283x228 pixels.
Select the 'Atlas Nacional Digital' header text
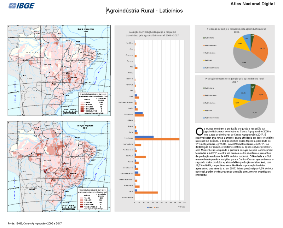pos(253,4)
